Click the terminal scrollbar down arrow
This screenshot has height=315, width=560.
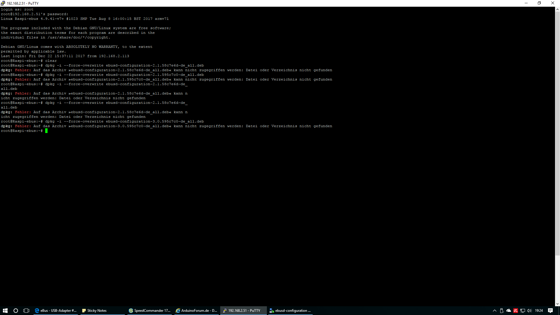[557, 304]
